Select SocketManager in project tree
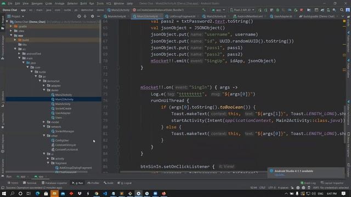Screen dimensions: 351x197 click(x=65, y=131)
